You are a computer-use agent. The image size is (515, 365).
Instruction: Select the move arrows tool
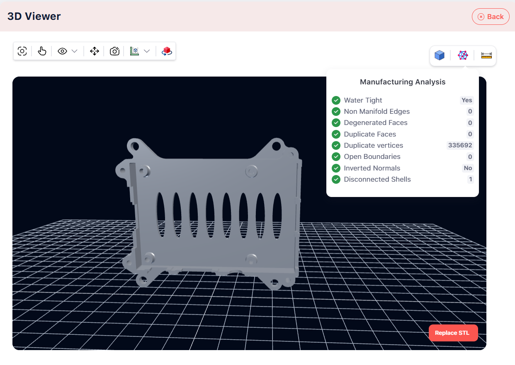tap(95, 50)
